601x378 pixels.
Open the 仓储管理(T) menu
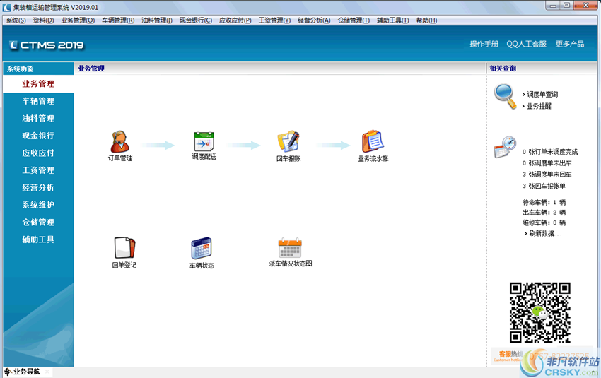point(354,20)
